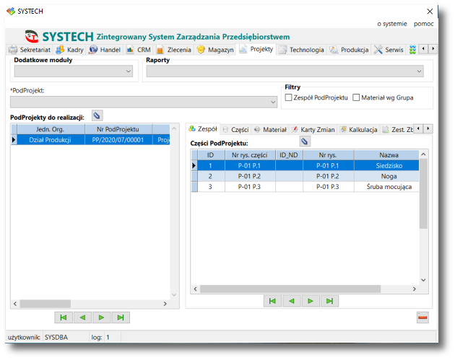Open the Technologia tab
Screen dimensions: 455x360
[x=301, y=50]
